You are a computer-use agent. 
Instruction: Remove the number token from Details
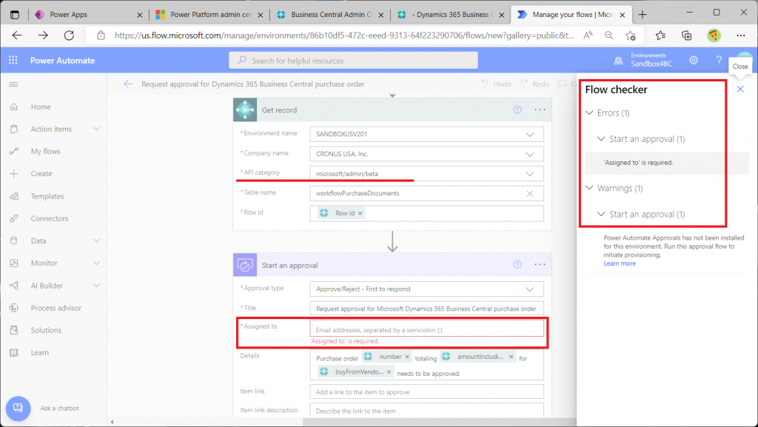(x=407, y=357)
